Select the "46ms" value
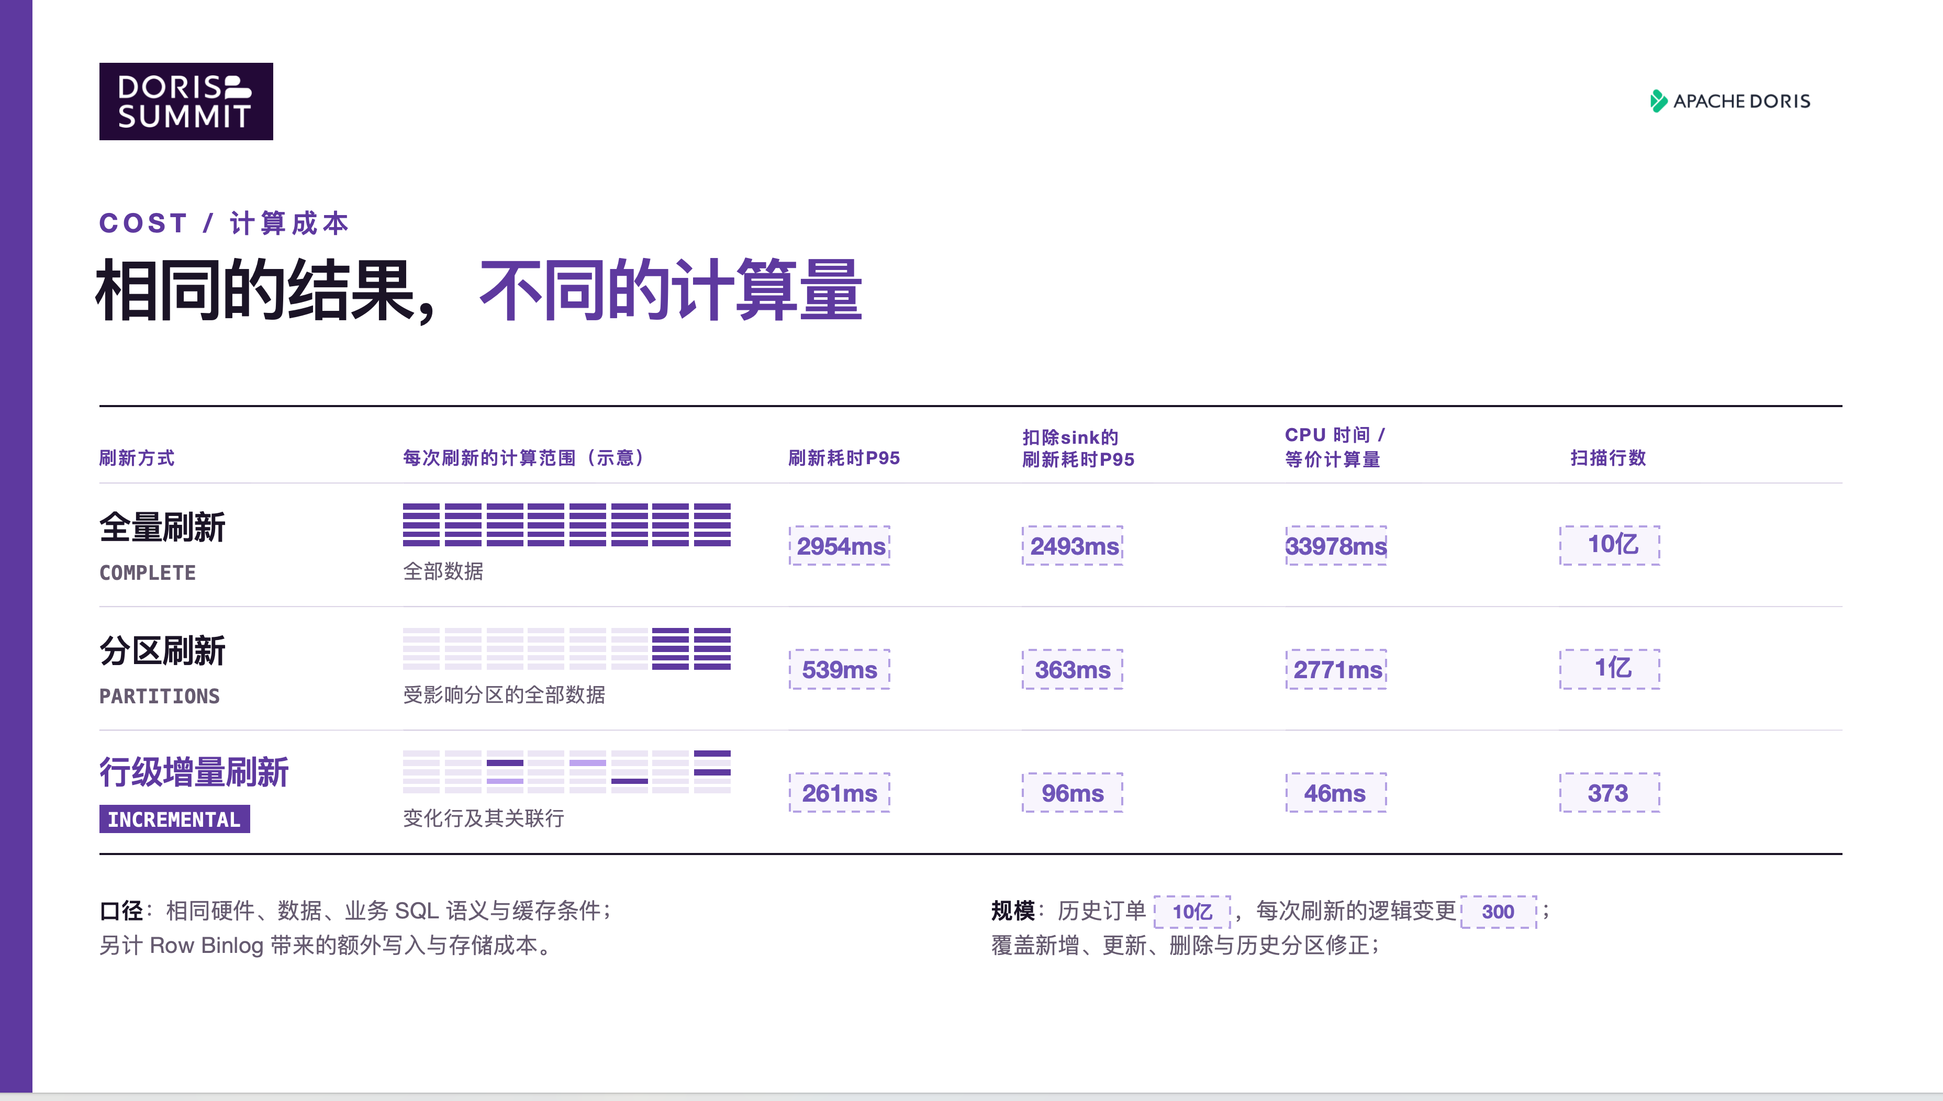This screenshot has height=1101, width=1943. [x=1336, y=792]
